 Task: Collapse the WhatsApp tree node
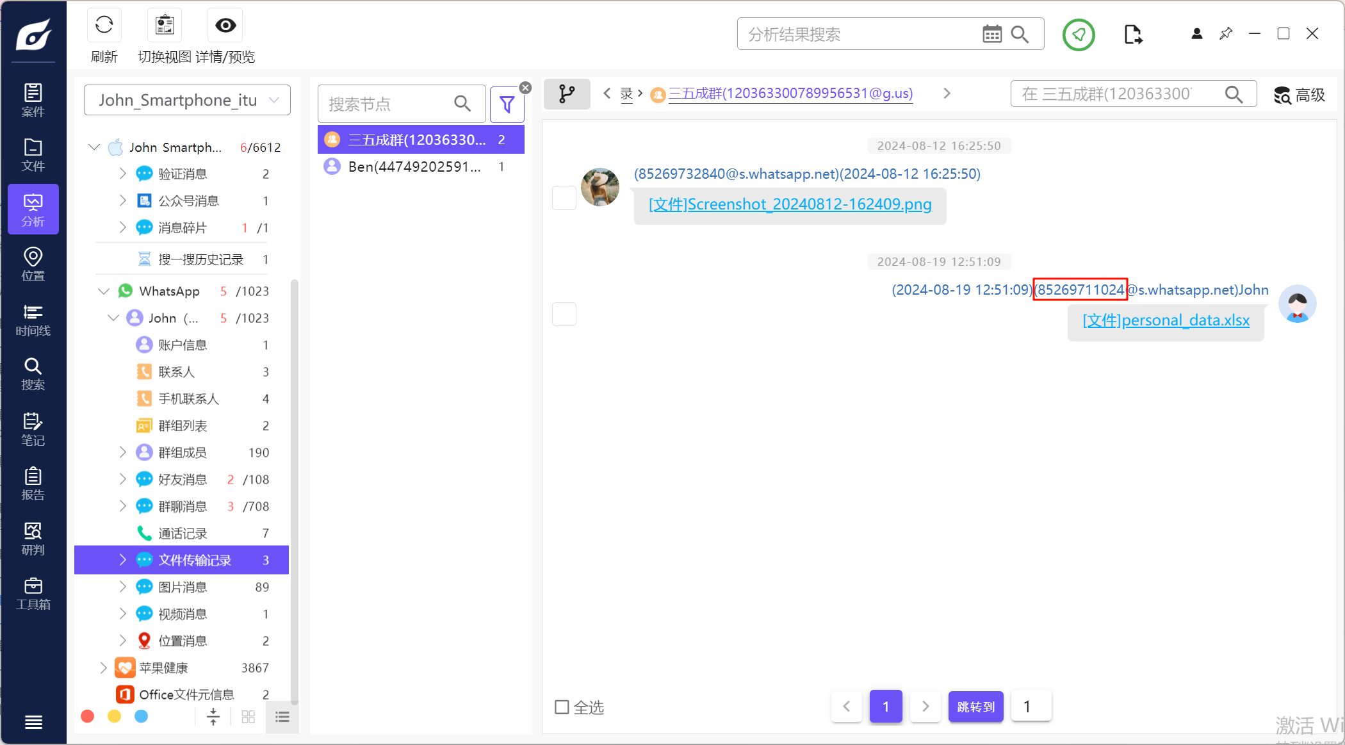[x=104, y=291]
